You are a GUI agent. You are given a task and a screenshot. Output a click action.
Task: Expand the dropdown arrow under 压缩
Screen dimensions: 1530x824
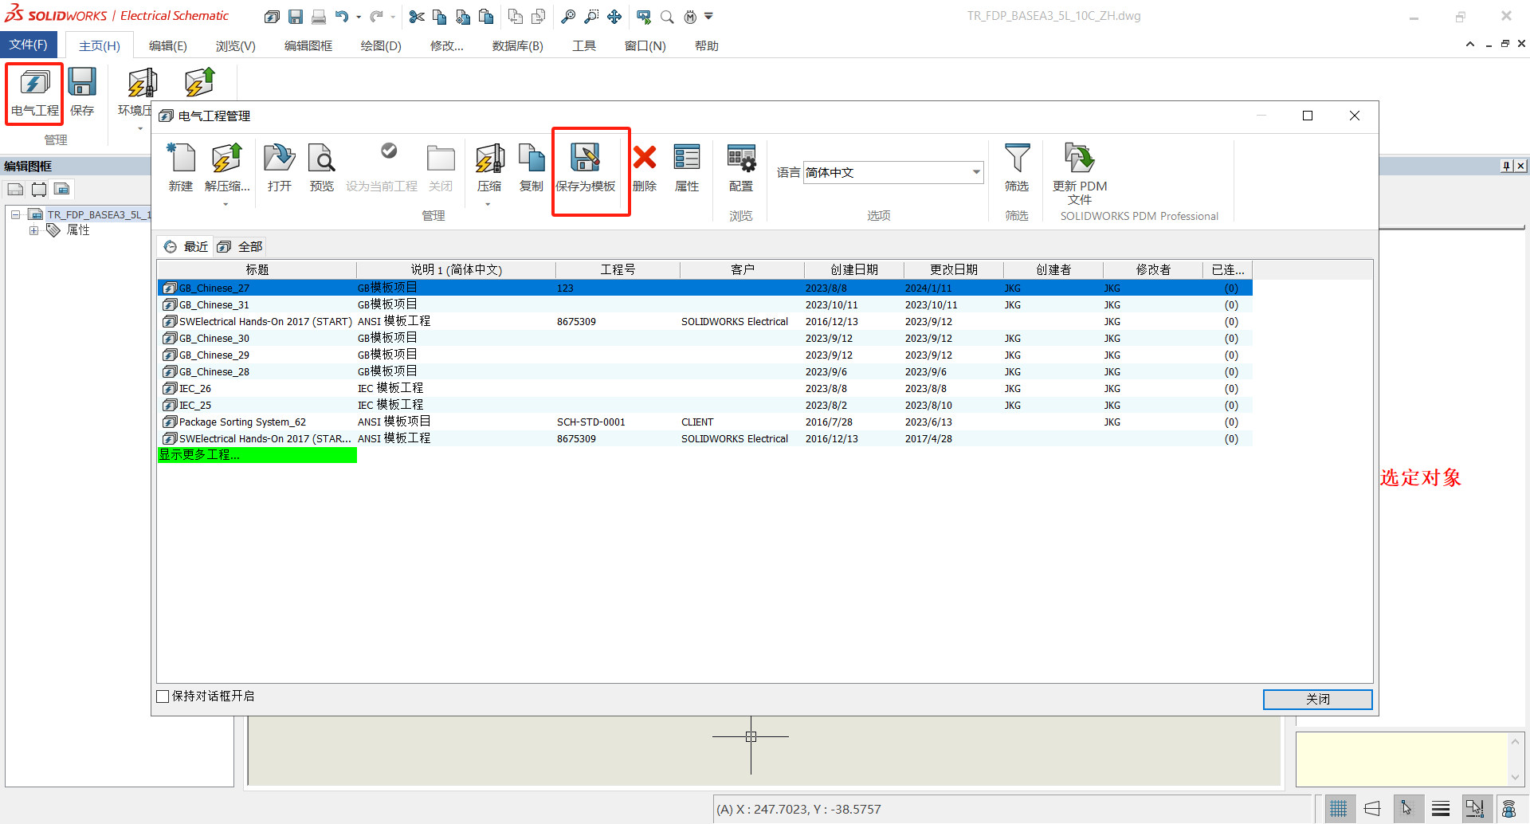(488, 205)
